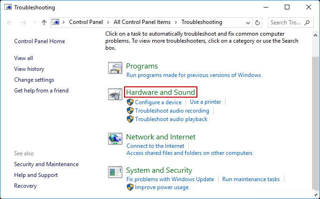
Task: Open Change settings link
Action: tap(34, 80)
